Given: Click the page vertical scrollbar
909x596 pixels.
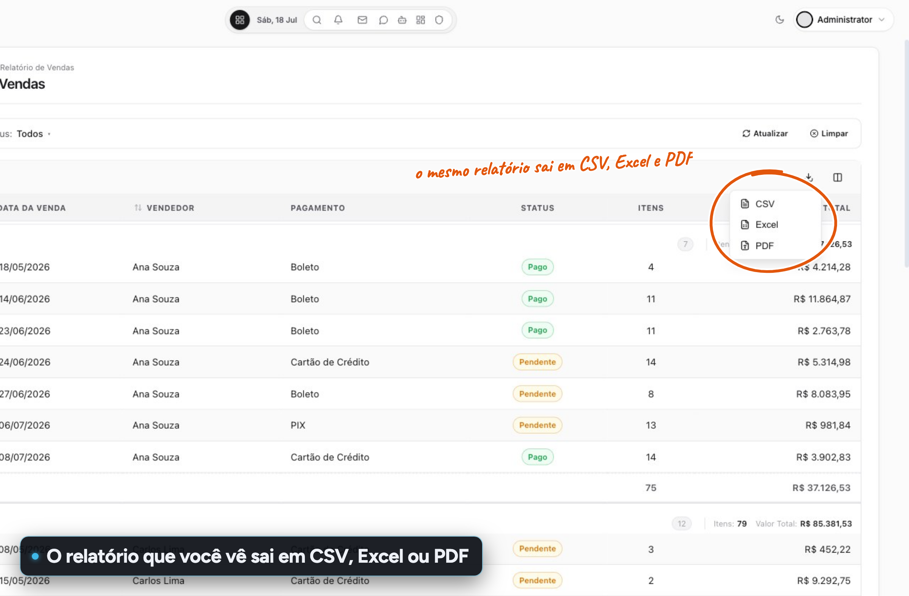Looking at the screenshot, I should click(x=906, y=153).
